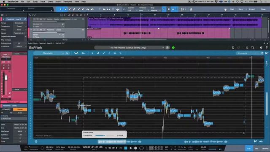Click the play button in transport
Screen dimensions: 270x152
click(x=131, y=148)
